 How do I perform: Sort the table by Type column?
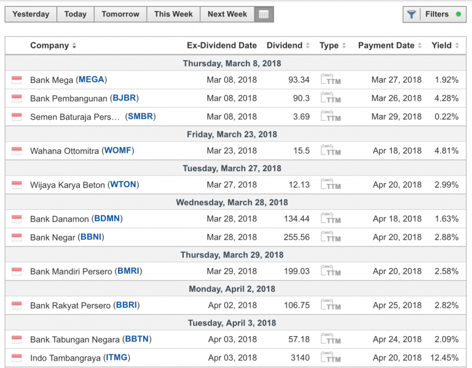pos(332,45)
